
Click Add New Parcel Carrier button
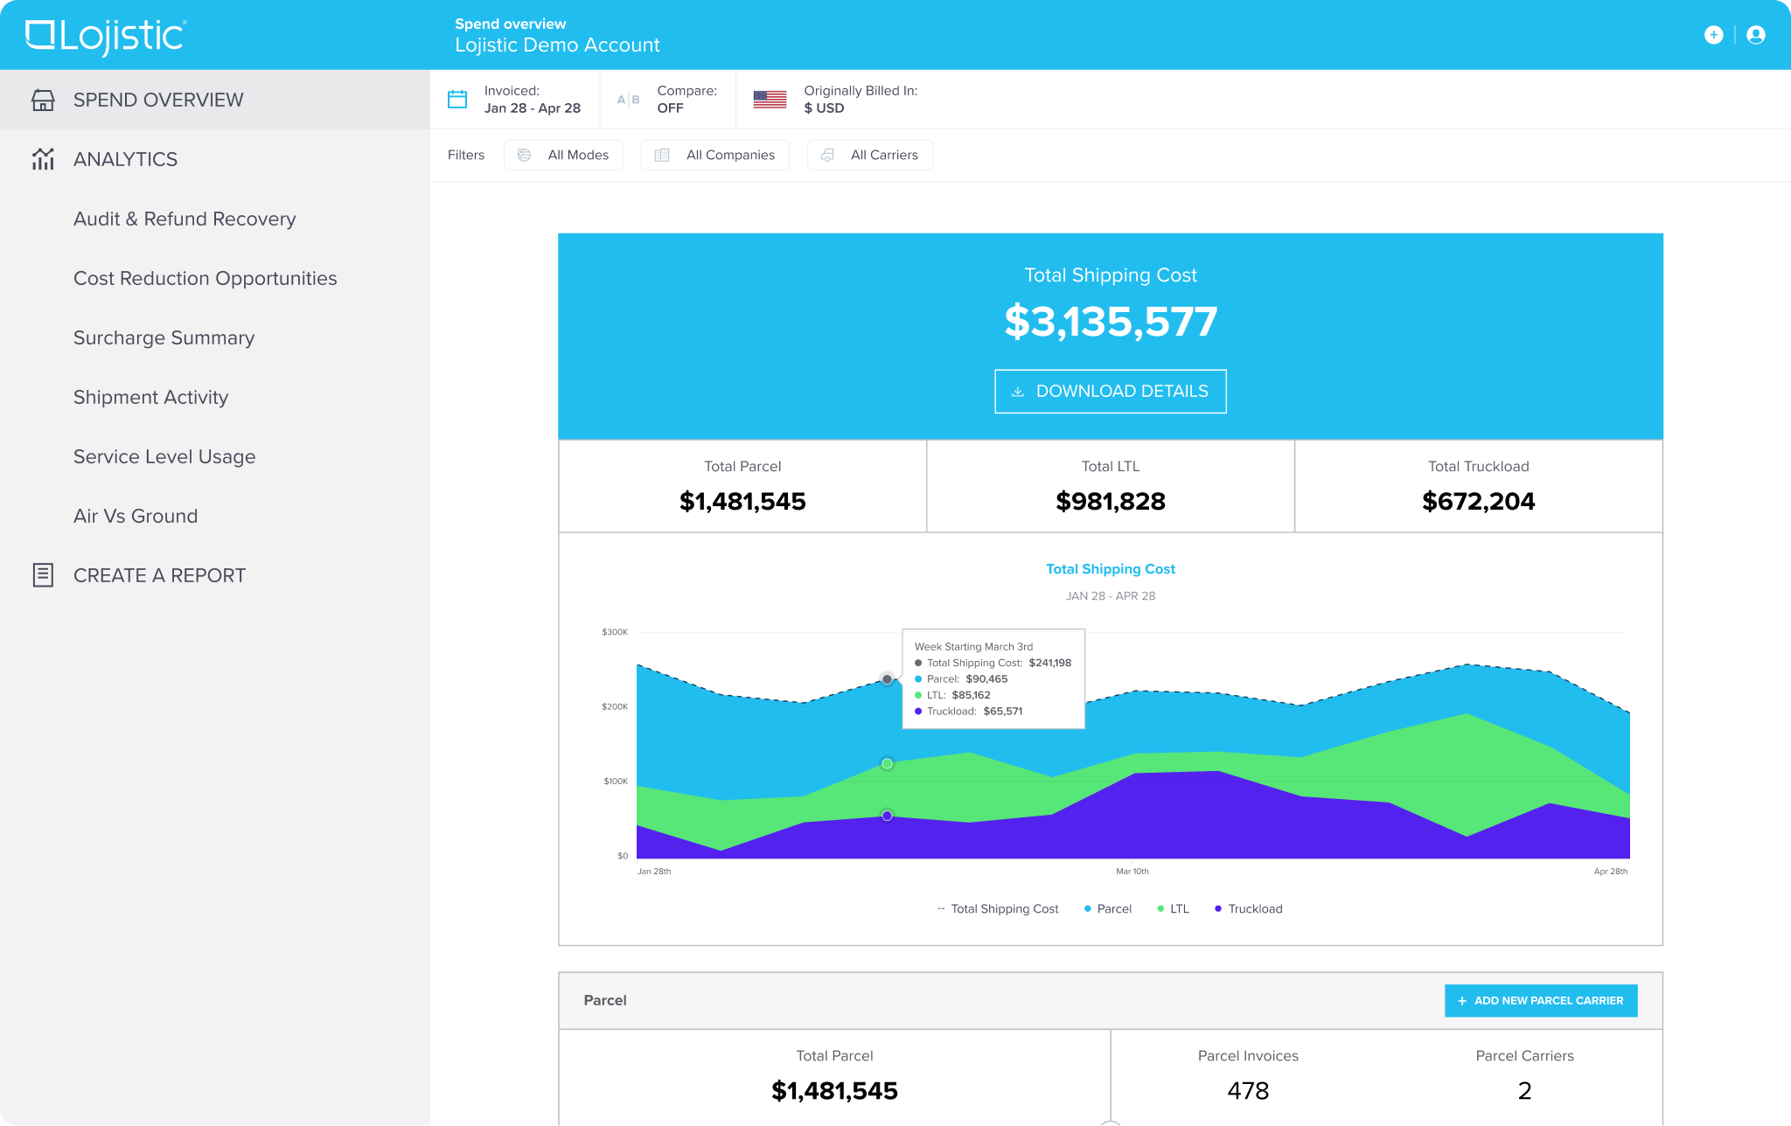(1541, 1001)
